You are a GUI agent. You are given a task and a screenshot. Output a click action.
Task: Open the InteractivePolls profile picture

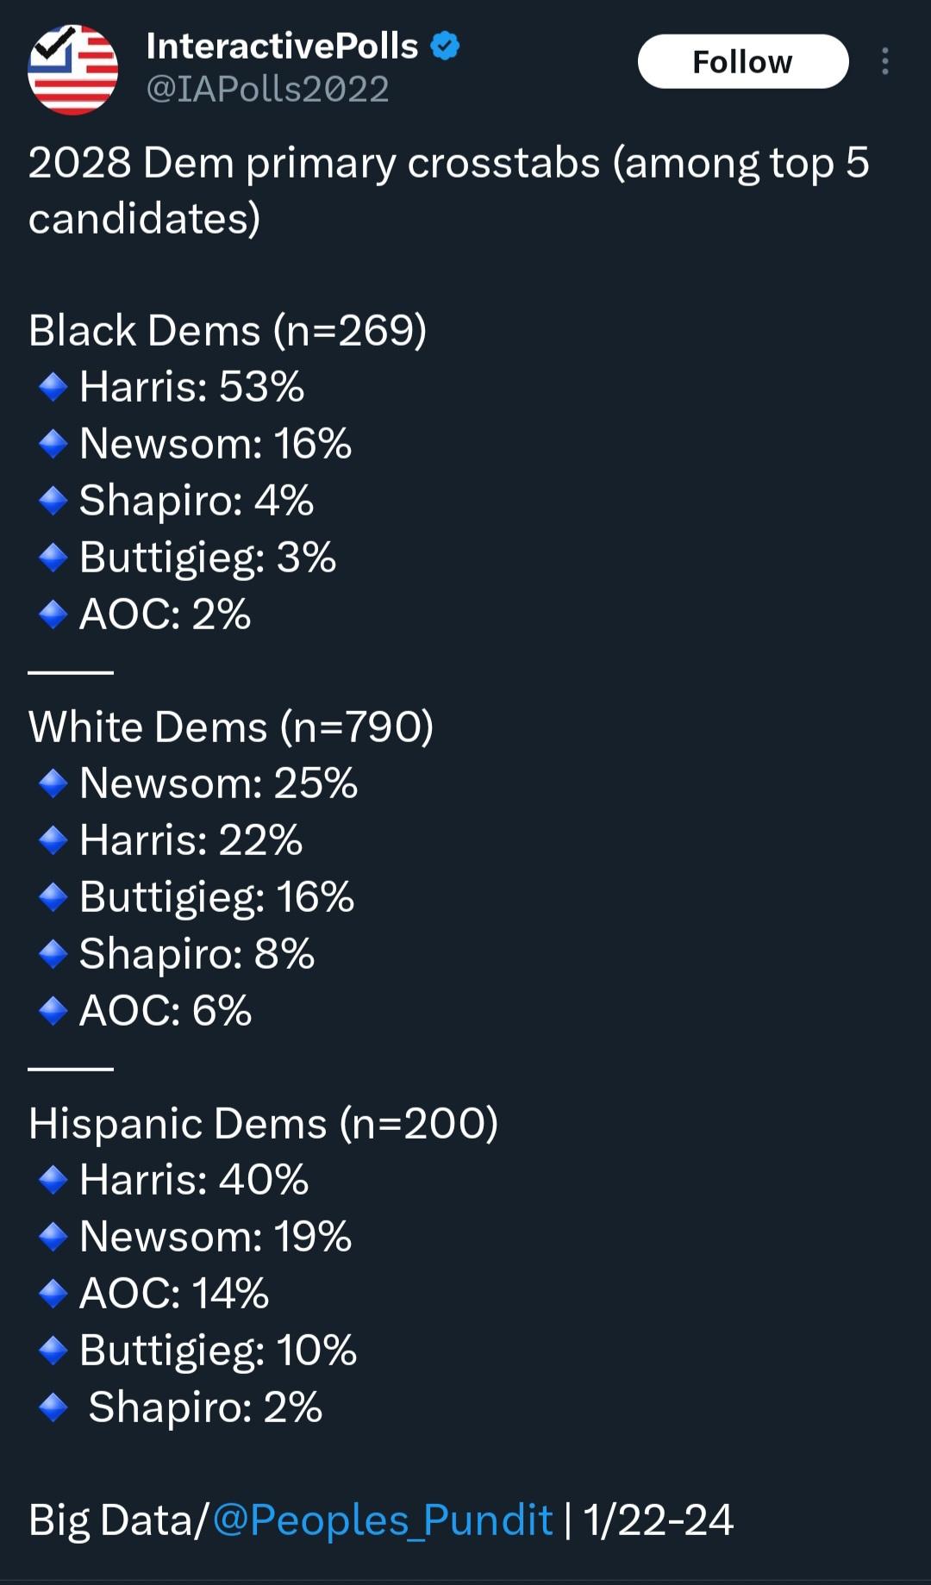pyautogui.click(x=72, y=69)
